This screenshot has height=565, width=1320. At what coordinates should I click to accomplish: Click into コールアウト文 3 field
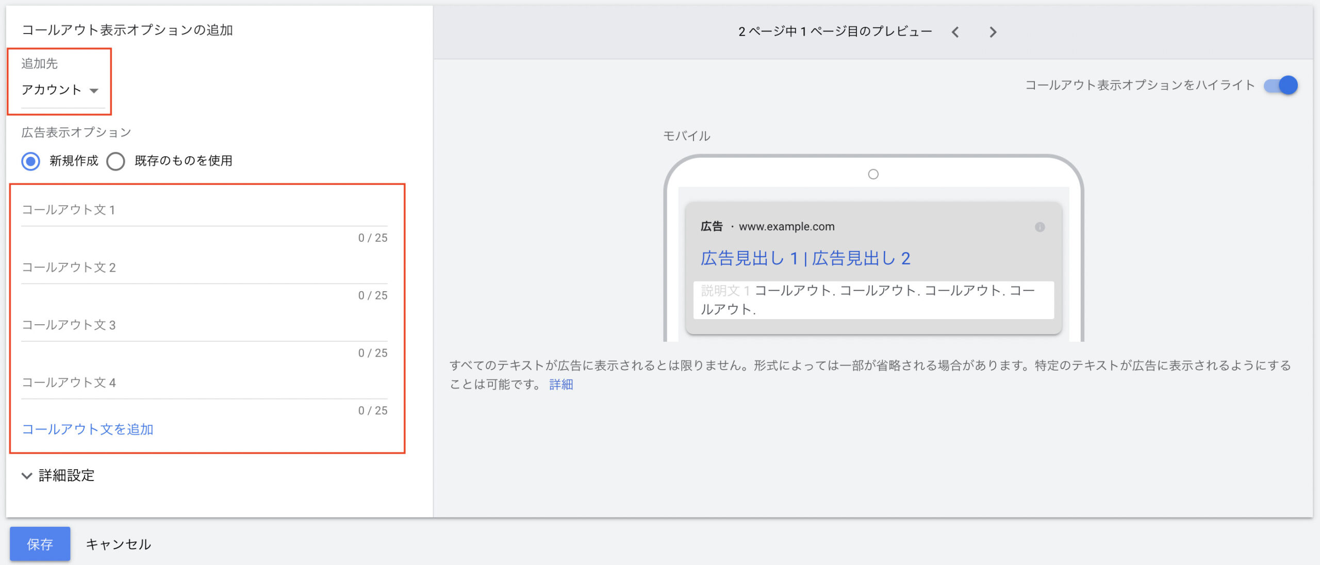click(204, 326)
